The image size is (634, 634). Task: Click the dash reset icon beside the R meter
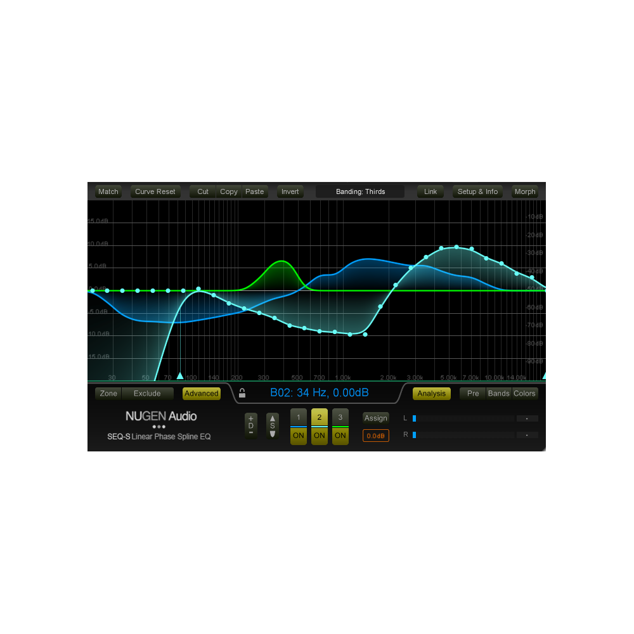pos(527,435)
